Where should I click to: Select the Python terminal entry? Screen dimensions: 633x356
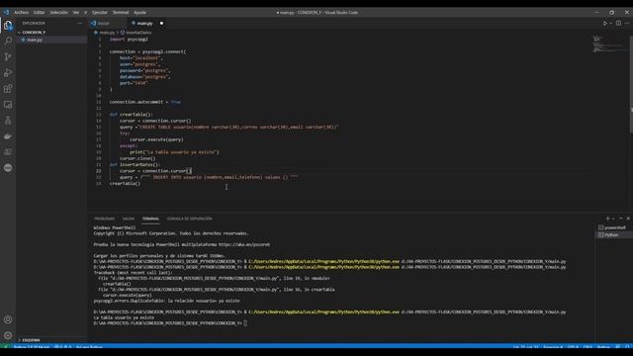pyautogui.click(x=612, y=235)
